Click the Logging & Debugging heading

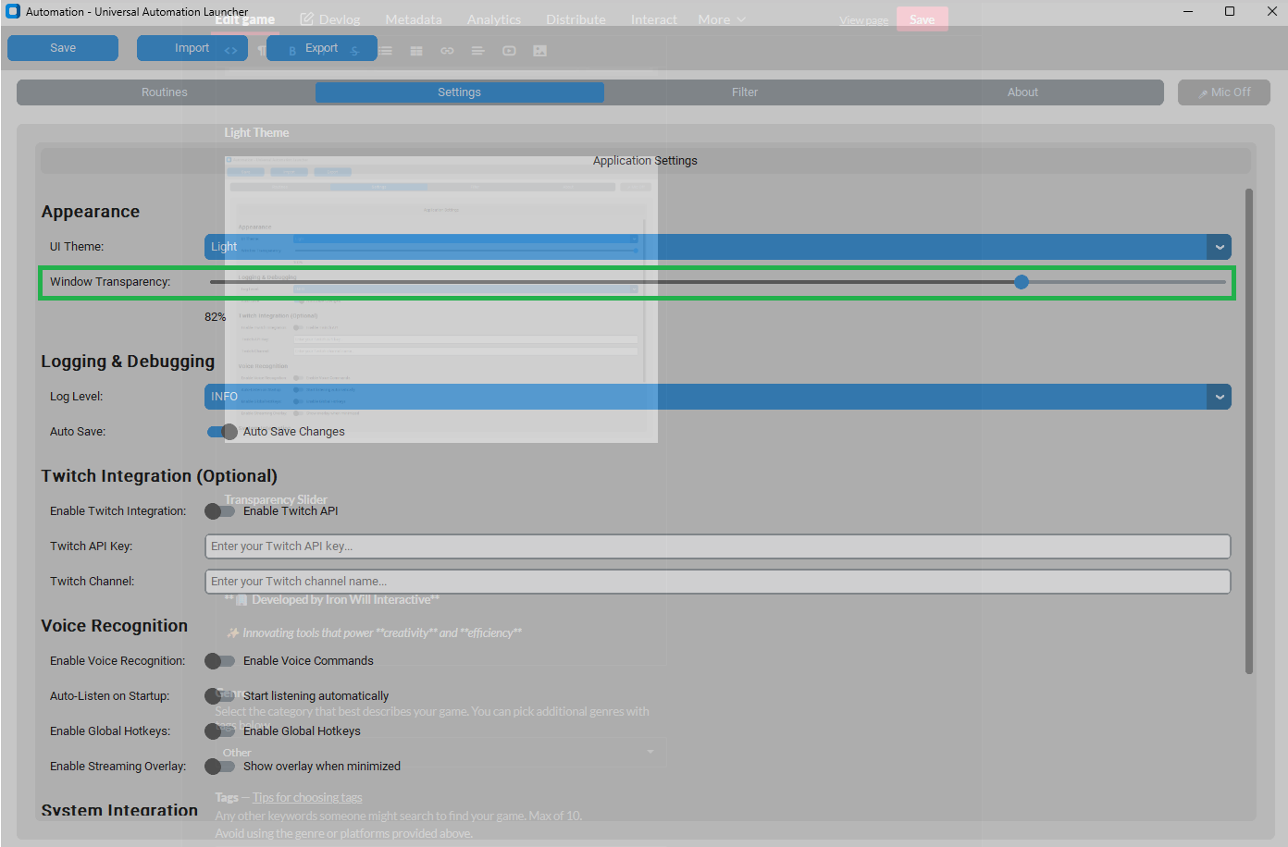click(128, 362)
